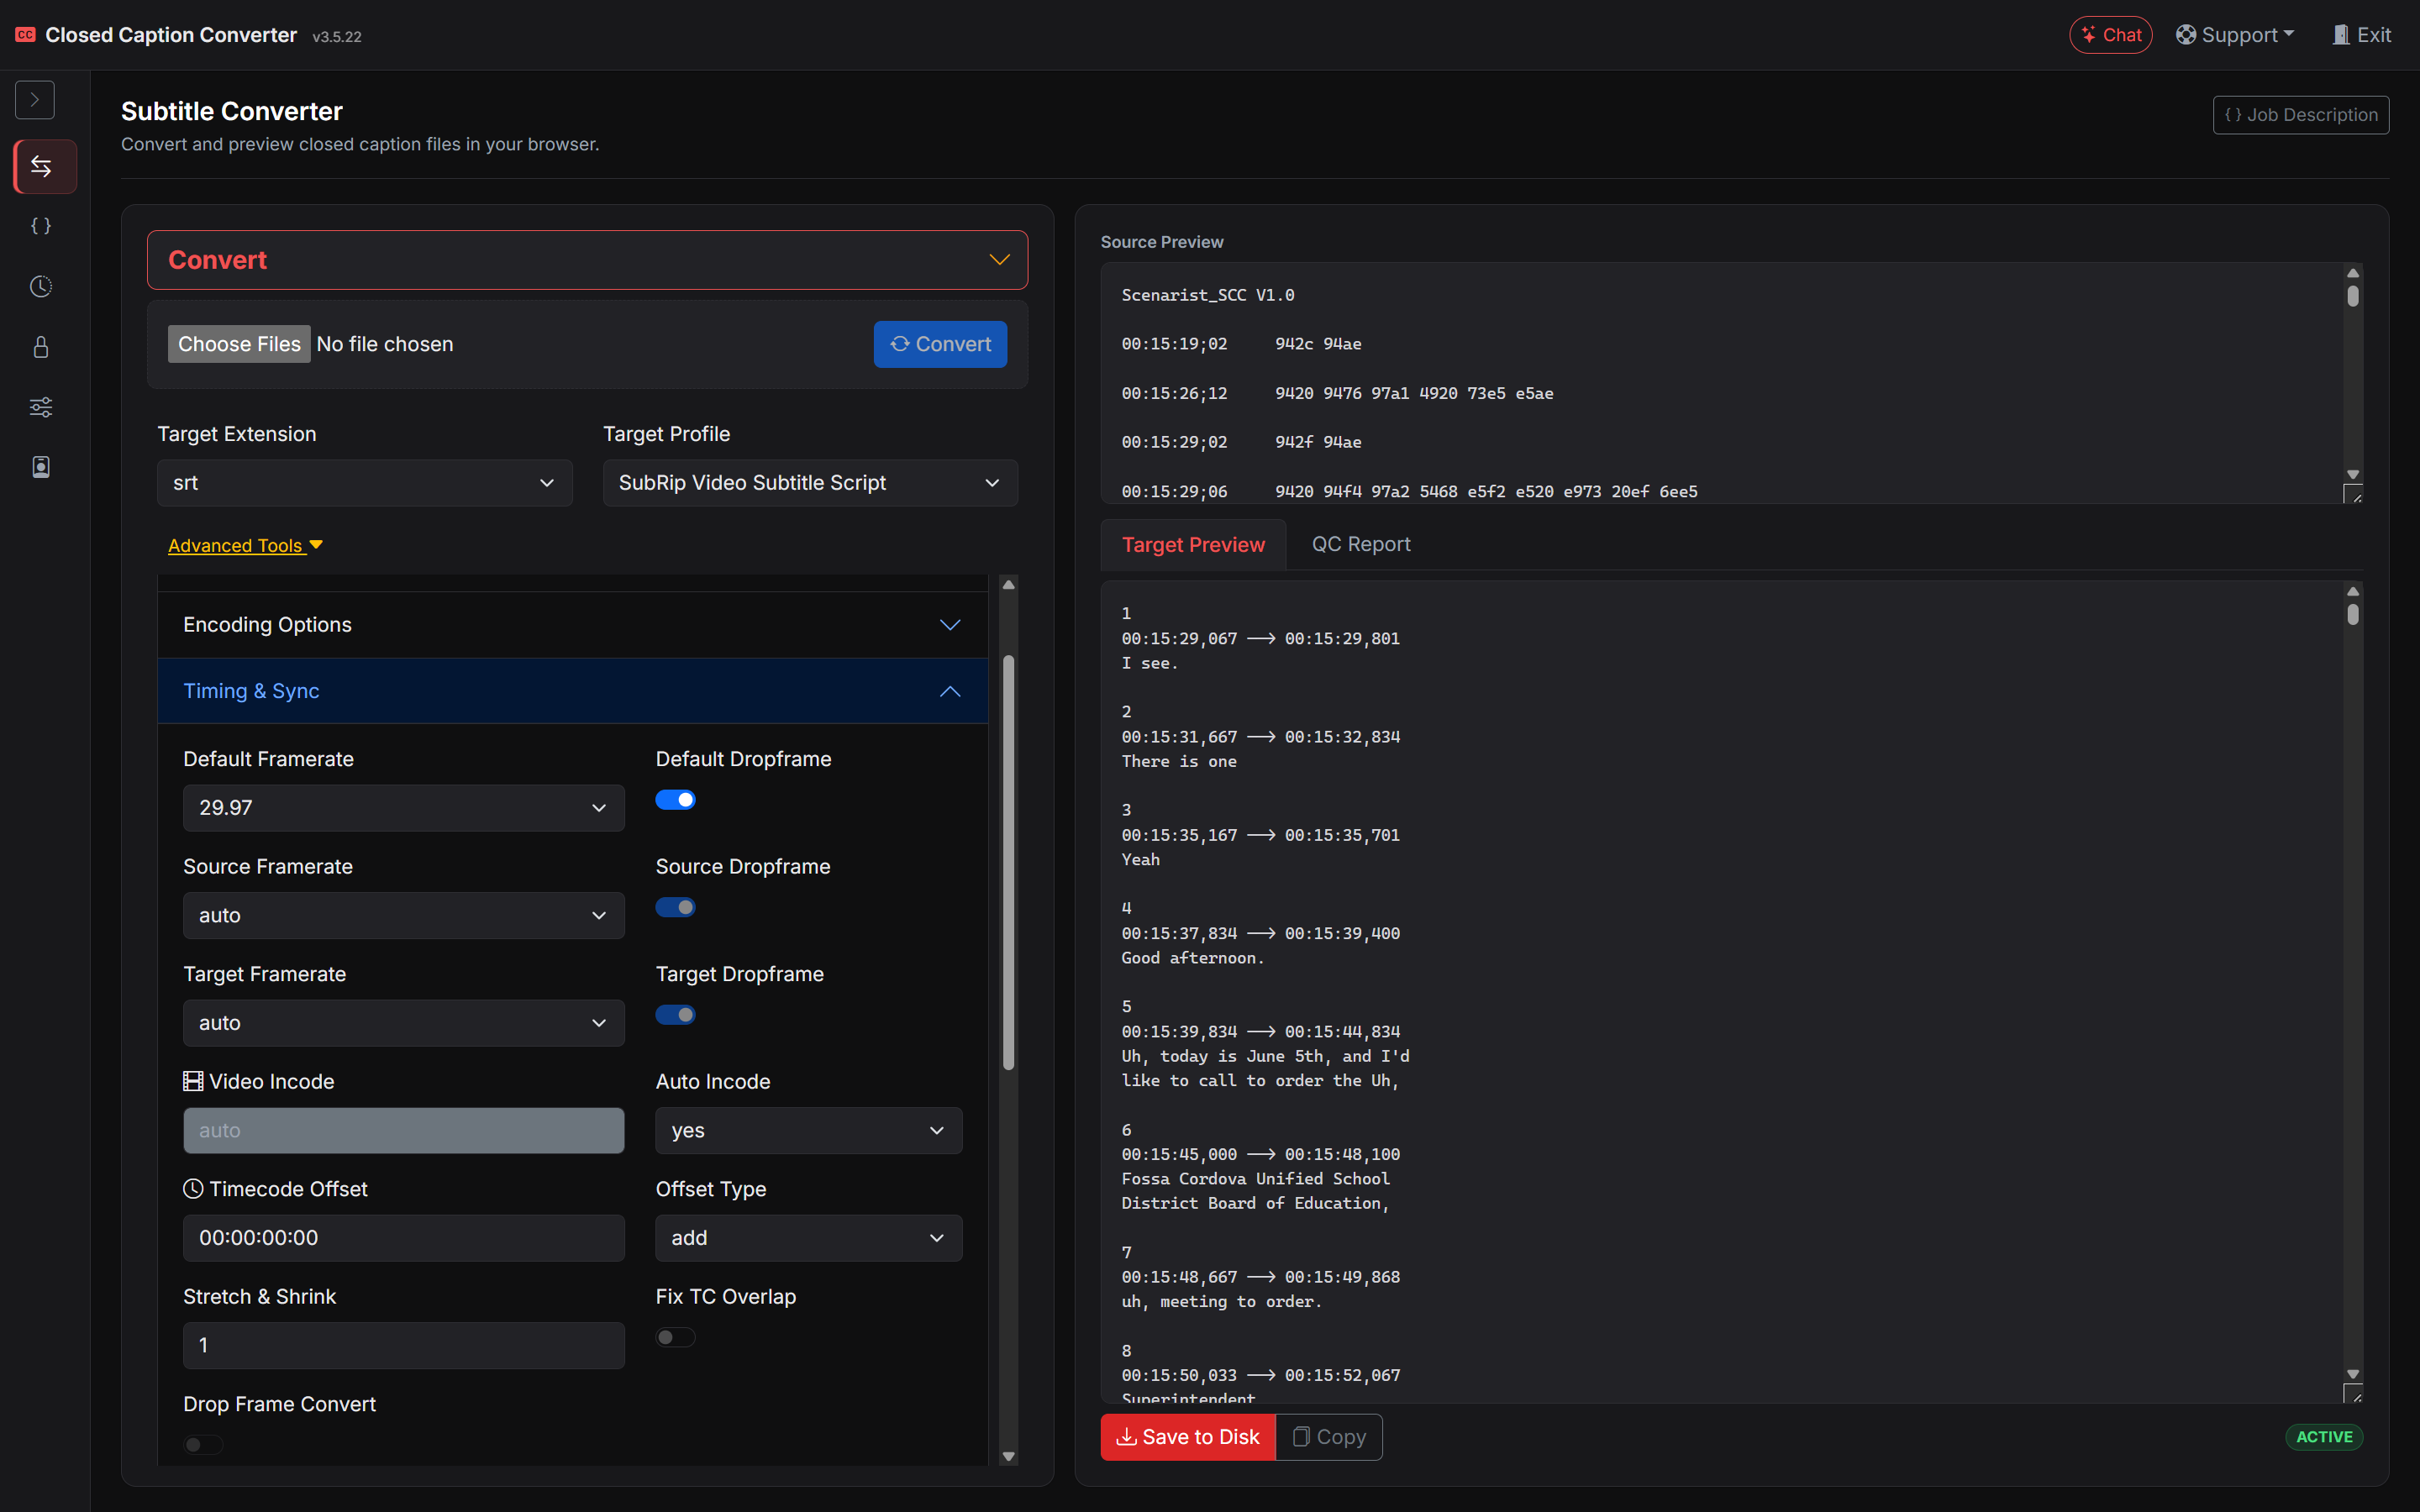Click the 'Good afternoon.' subtitle line

click(1193, 958)
